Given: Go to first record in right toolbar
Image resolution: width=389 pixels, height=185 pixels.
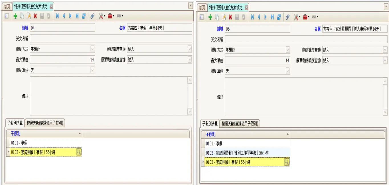Looking at the screenshot, I should point(252,17).
